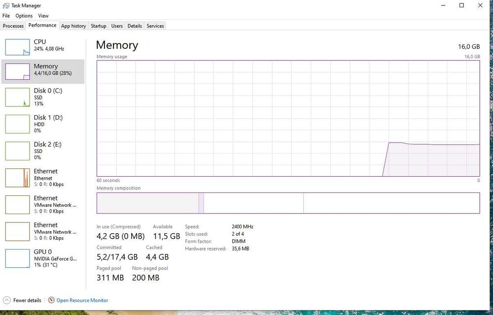This screenshot has width=493, height=315.
Task: Click the CPU mini graph thumbnail
Action: [18, 47]
